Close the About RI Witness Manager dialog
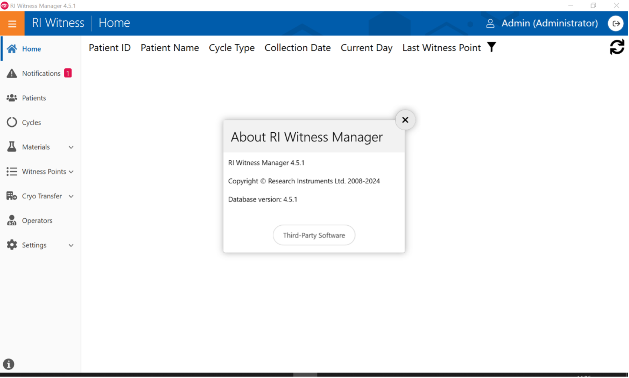 tap(405, 120)
